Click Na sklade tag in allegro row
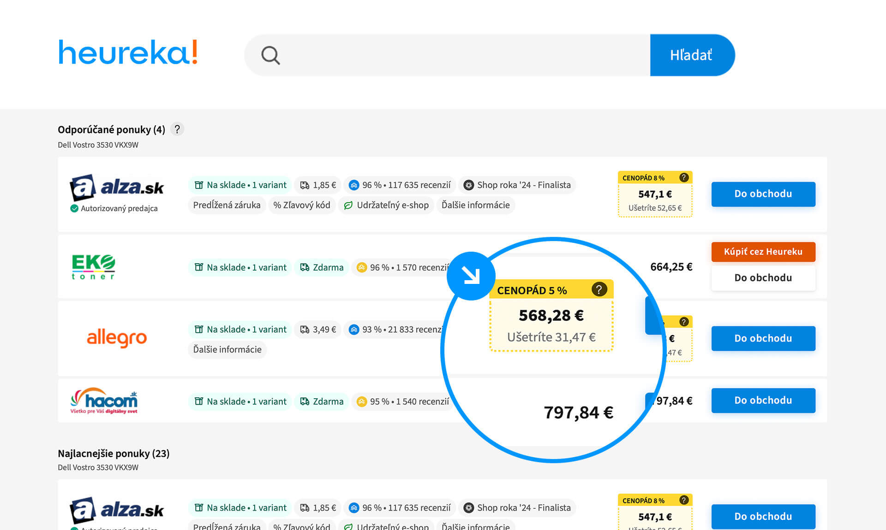The height and width of the screenshot is (530, 886). pos(240,330)
